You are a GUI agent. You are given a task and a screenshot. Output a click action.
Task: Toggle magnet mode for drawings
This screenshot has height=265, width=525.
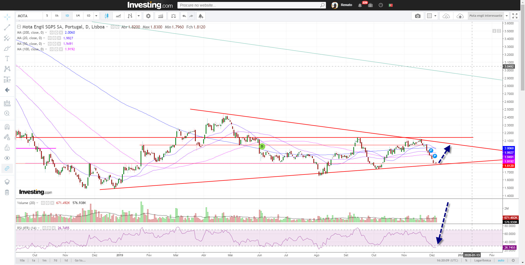click(7, 127)
